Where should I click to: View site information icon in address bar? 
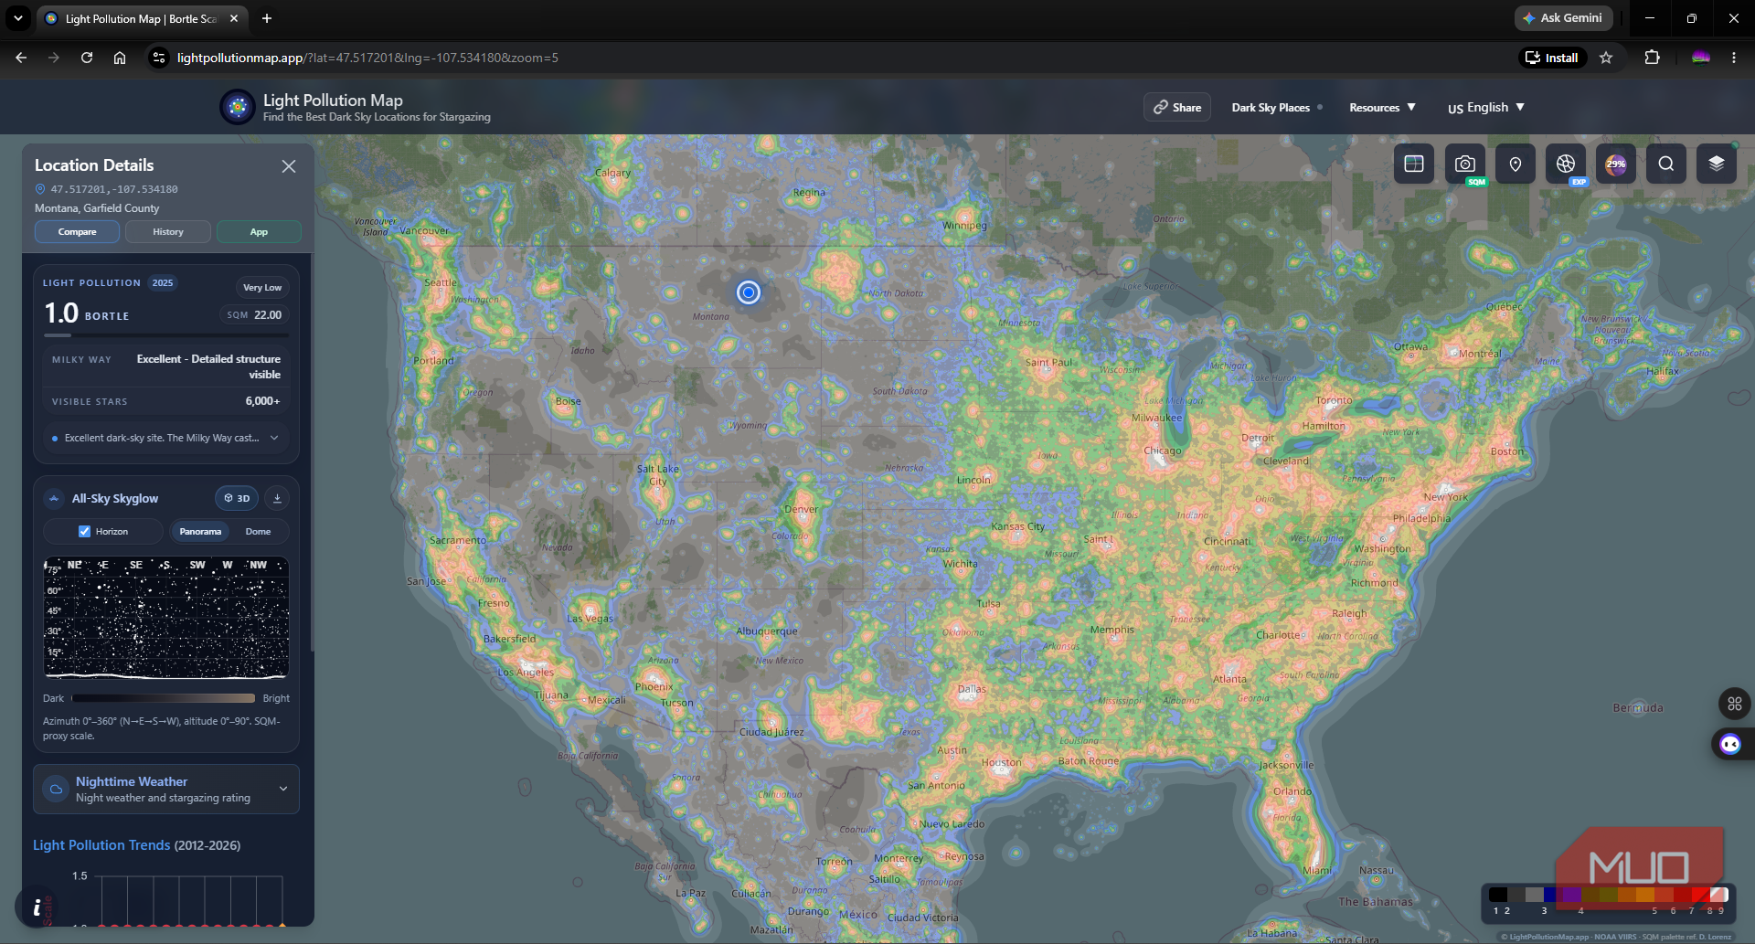(x=159, y=58)
